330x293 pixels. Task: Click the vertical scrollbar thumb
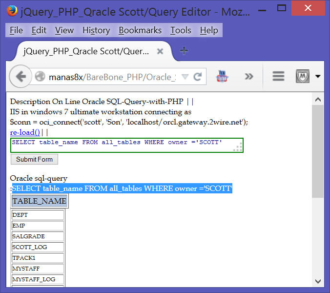tap(318, 151)
